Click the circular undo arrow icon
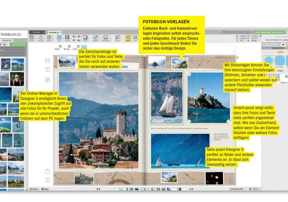The height and width of the screenshot is (202, 288). [40, 38]
